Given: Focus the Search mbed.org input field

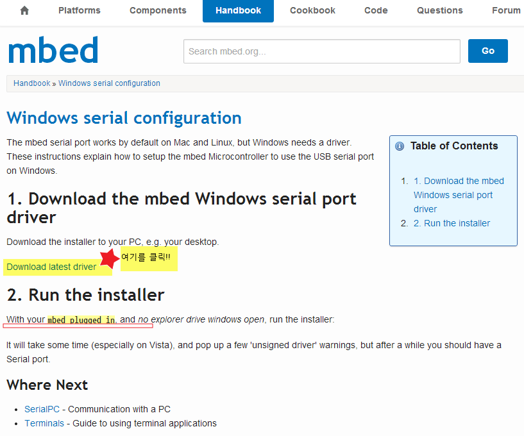Looking at the screenshot, I should click(322, 51).
